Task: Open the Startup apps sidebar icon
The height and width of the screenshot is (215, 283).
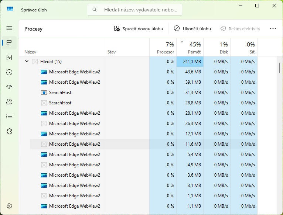Action: 9,87
